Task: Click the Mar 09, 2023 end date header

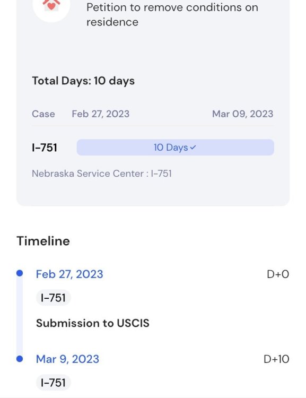Action: click(242, 114)
